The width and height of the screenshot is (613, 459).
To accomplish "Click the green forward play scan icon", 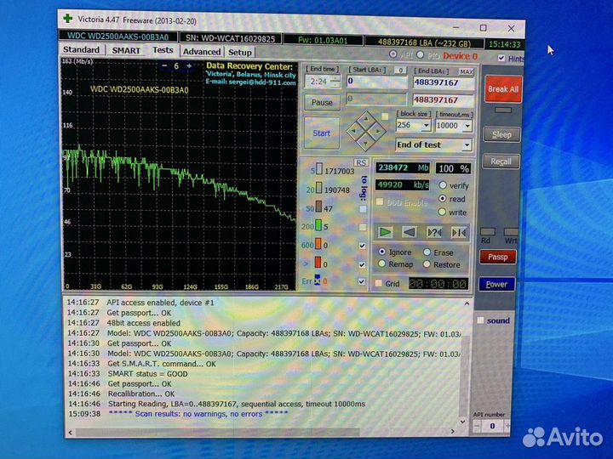I will coord(386,232).
